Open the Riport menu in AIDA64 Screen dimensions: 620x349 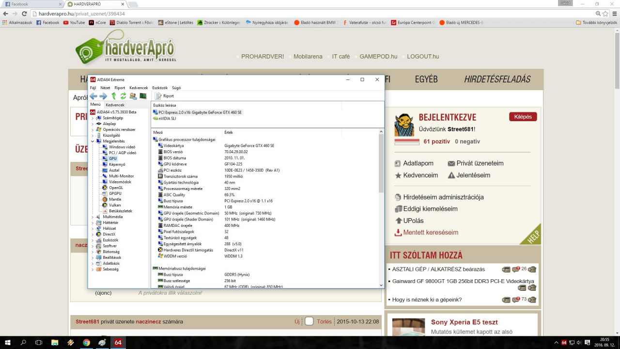click(120, 88)
